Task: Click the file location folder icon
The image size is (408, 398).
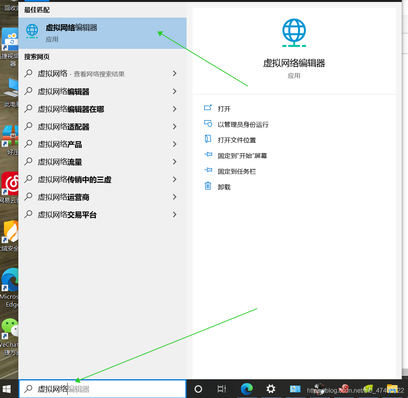Action: pyautogui.click(x=208, y=139)
